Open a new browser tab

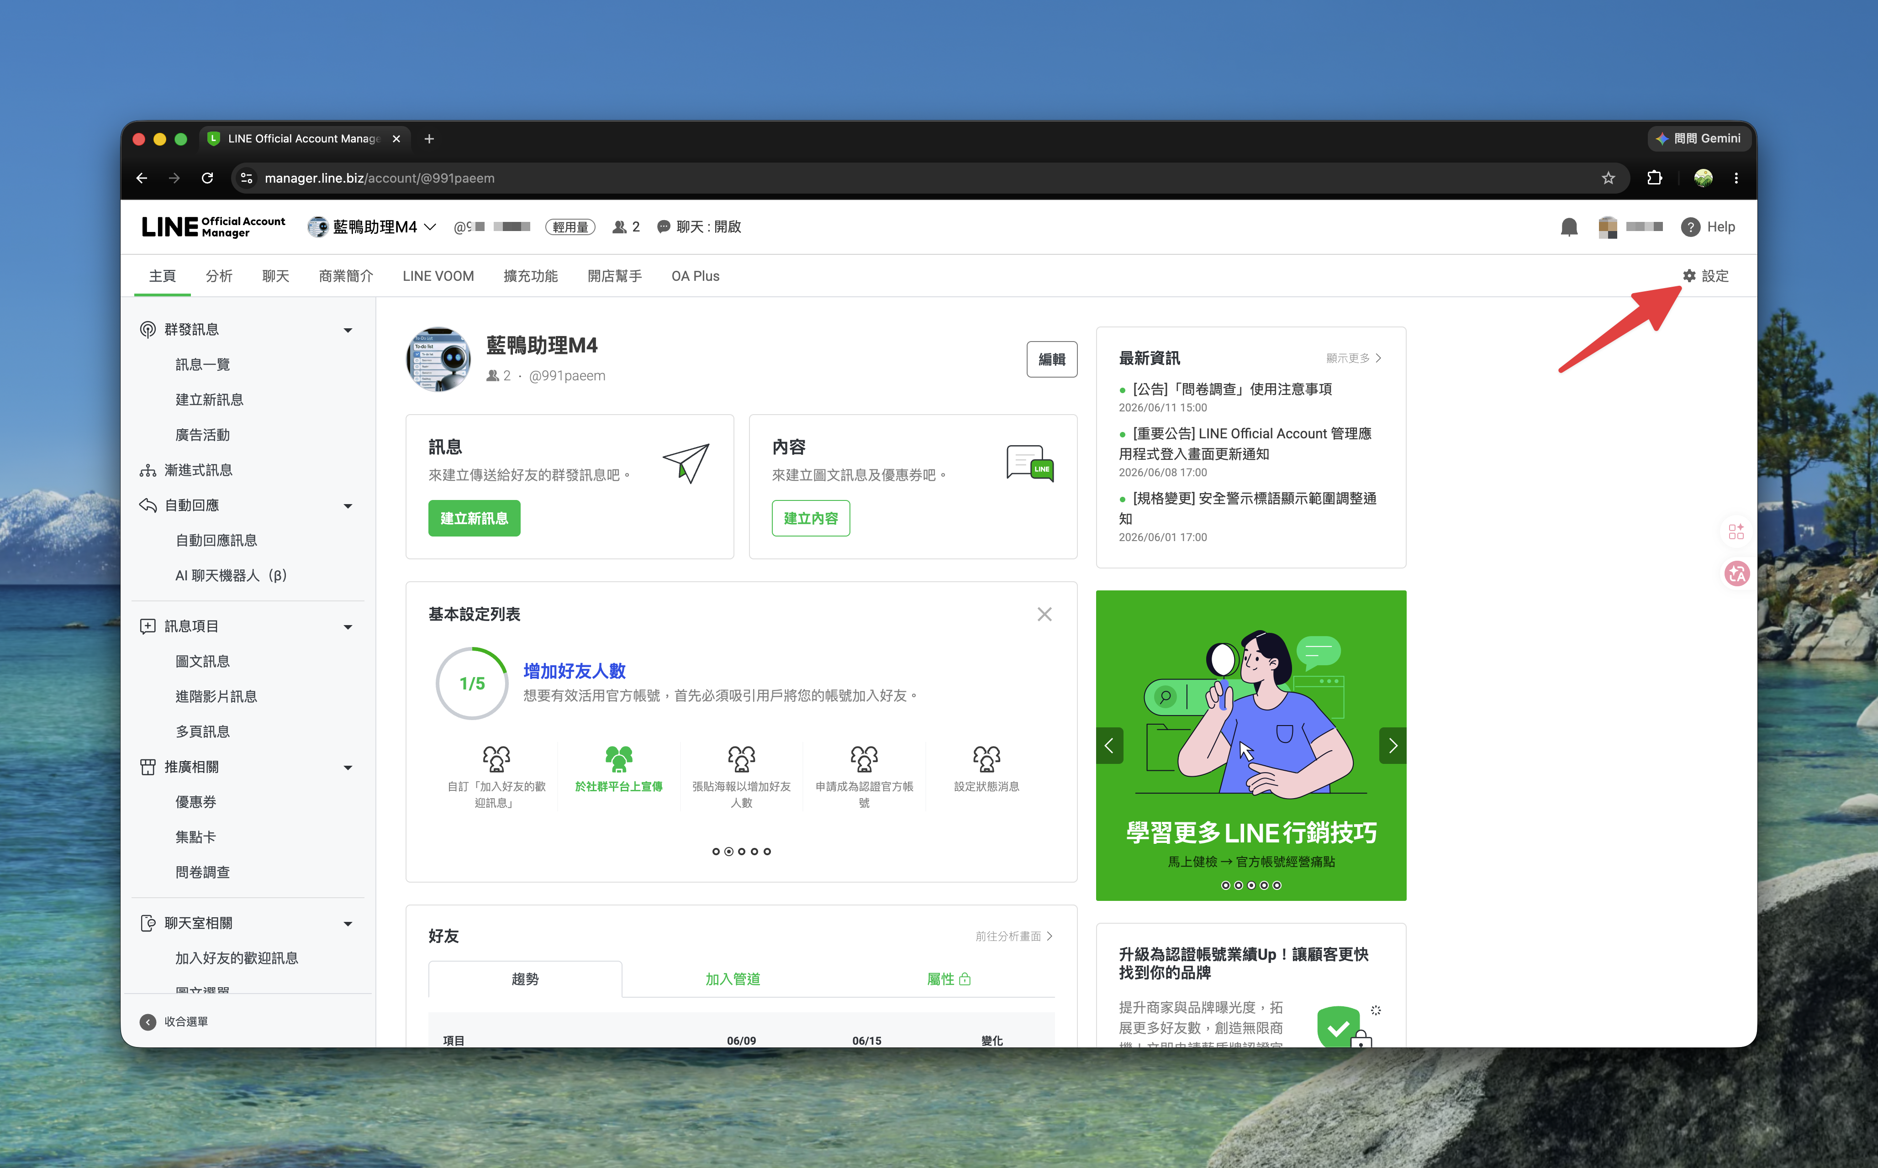pos(429,139)
